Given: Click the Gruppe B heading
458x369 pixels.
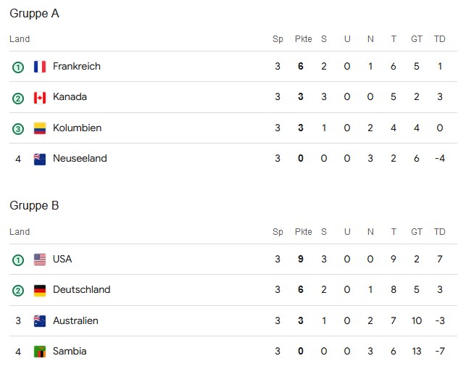Looking at the screenshot, I should point(34,206).
